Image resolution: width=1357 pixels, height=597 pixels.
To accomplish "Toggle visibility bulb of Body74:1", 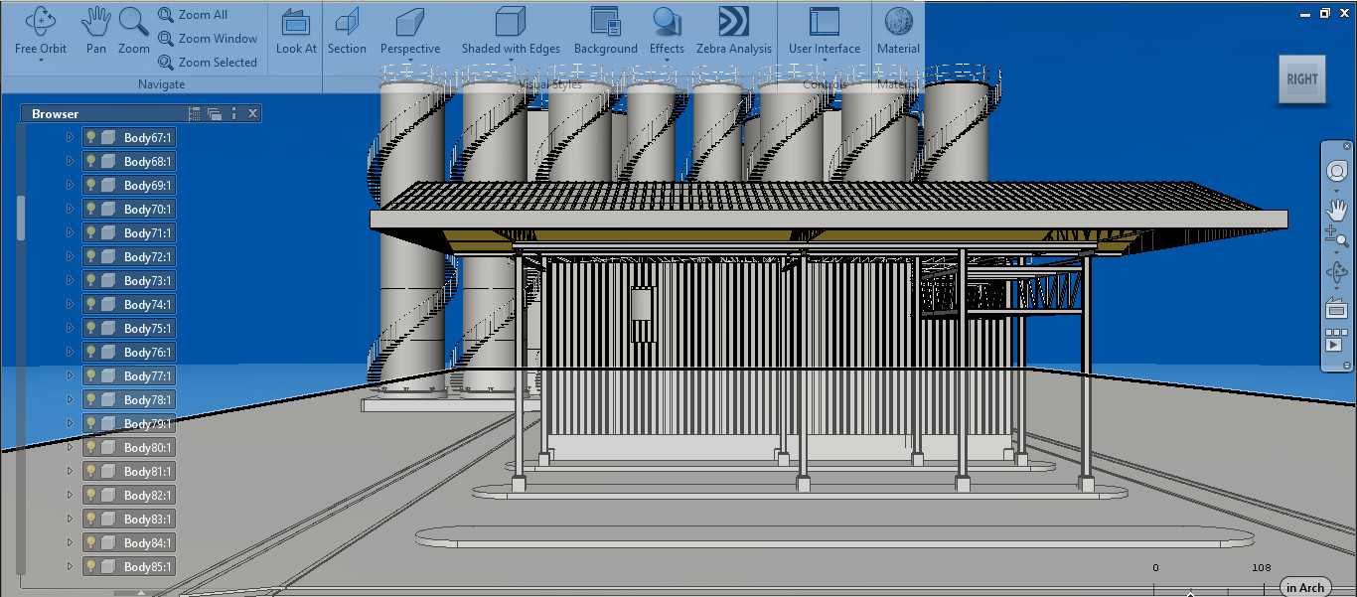I will [90, 304].
